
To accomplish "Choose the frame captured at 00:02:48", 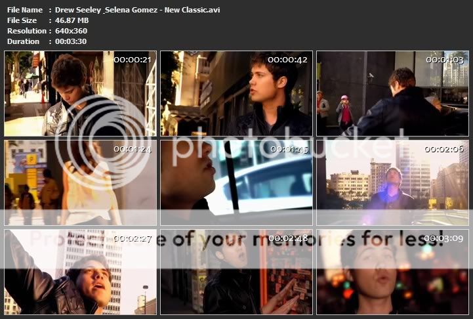I will [x=236, y=272].
